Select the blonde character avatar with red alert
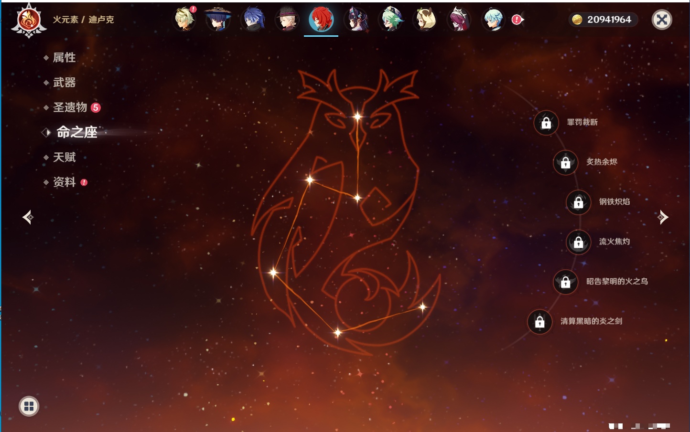Screen dimensions: 690x432 pyautogui.click(x=184, y=20)
